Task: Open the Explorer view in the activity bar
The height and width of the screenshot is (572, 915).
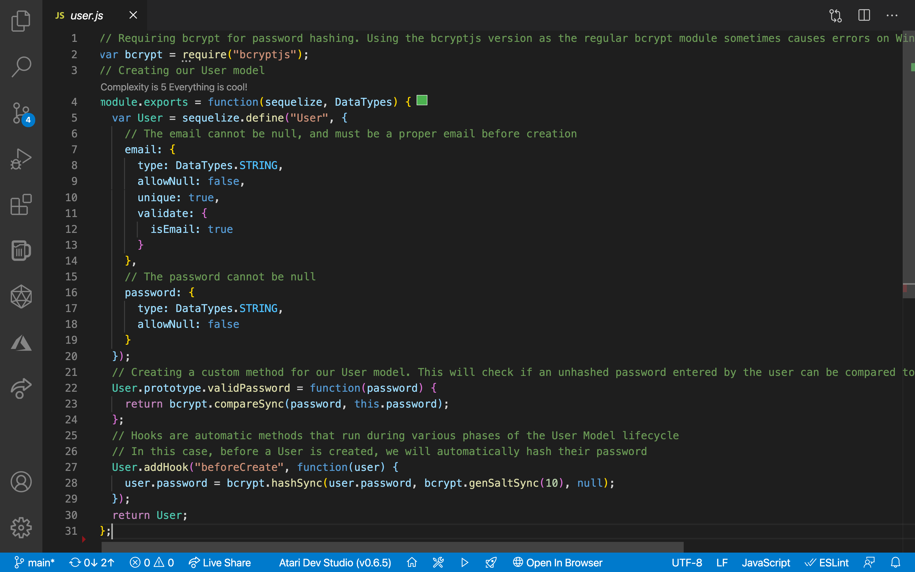Action: [21, 21]
